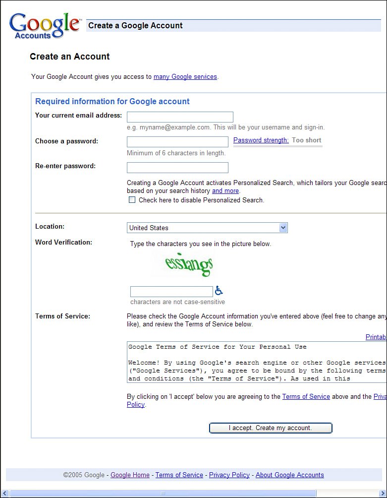This screenshot has height=498, width=387.
Task: Click the 'Your current email address:' label
Action: coord(78,115)
